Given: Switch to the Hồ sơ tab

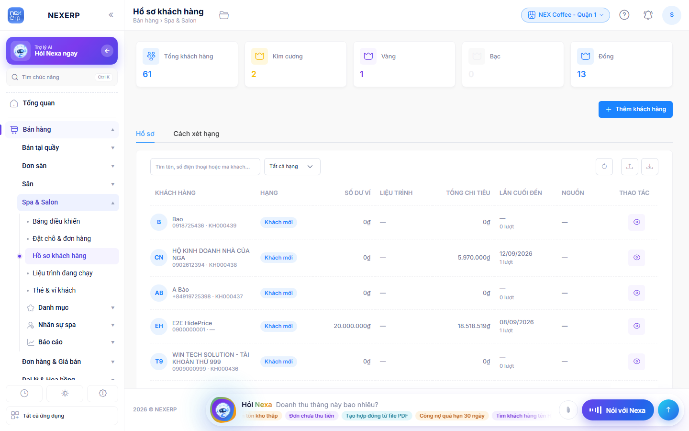Looking at the screenshot, I should (145, 134).
